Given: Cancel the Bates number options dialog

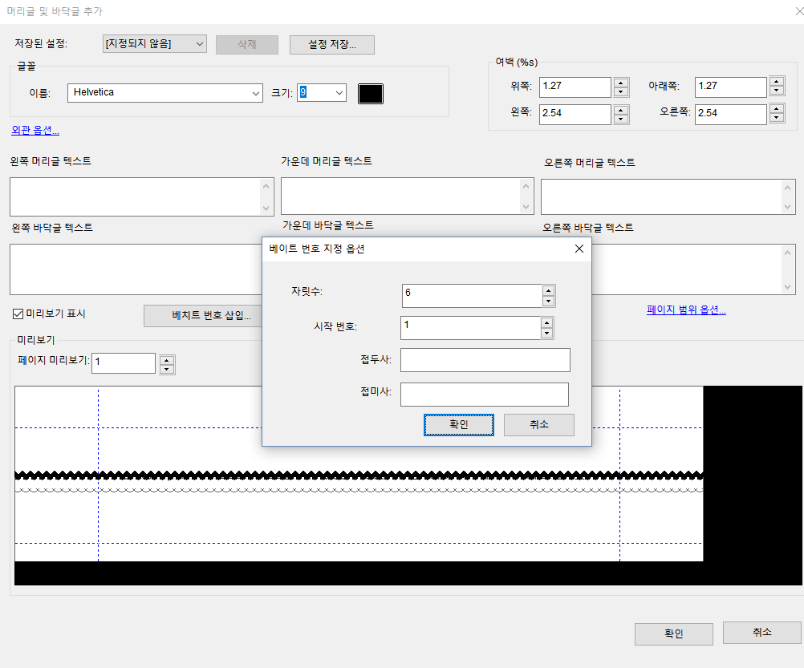Looking at the screenshot, I should click(x=538, y=424).
